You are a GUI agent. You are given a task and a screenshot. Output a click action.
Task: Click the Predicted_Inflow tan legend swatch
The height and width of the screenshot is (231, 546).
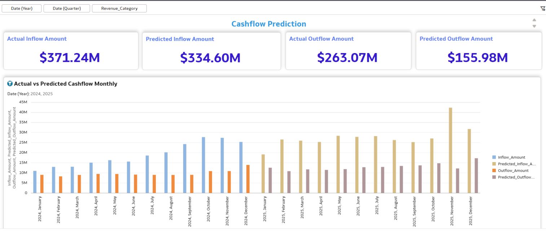[x=494, y=164]
